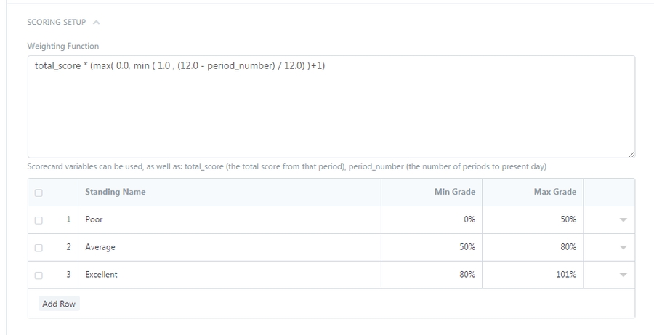Viewport: 654px width, 335px height.
Task: Collapse the Scoring Setup section chevron
Action: coord(97,23)
